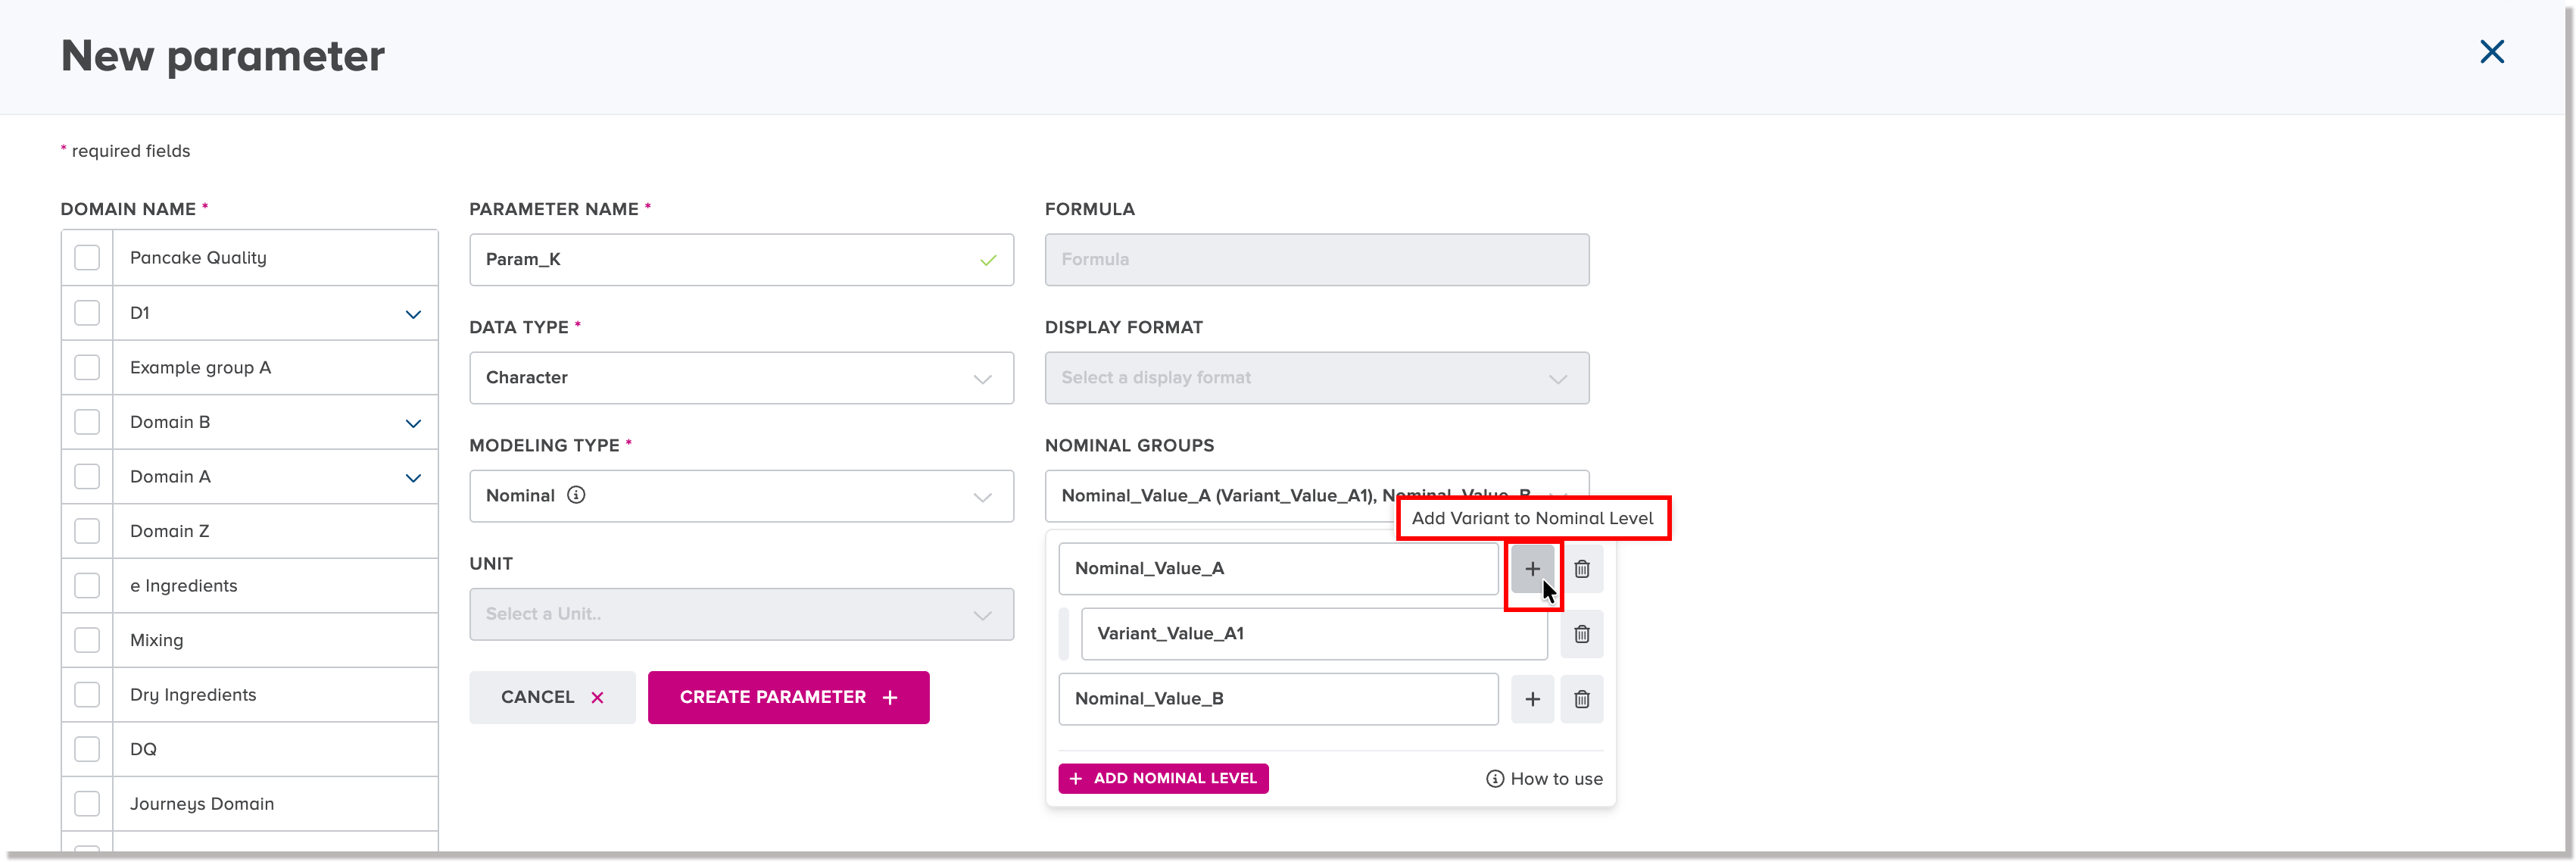Tick the DQ domain checkbox
Image resolution: width=2576 pixels, height=862 pixels.
[87, 749]
